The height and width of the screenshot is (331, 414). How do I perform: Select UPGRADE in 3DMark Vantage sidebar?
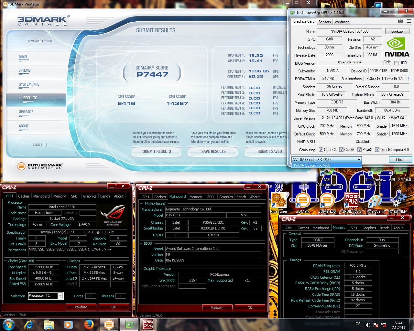pos(26,112)
